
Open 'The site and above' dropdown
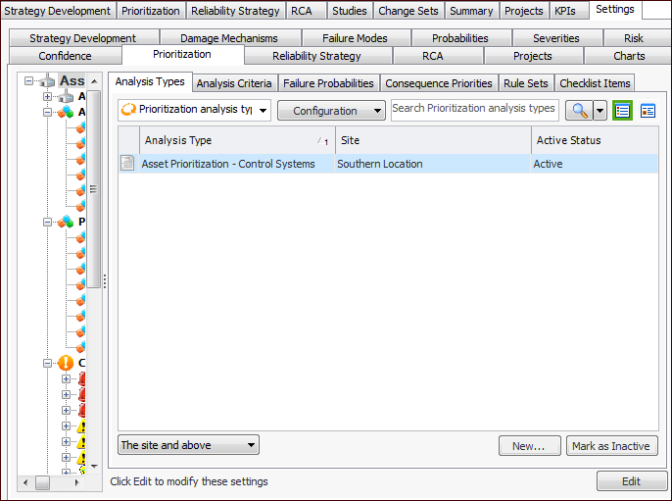(188, 445)
